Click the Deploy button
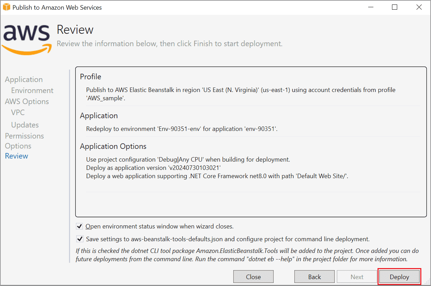This screenshot has width=431, height=286. [x=399, y=277]
